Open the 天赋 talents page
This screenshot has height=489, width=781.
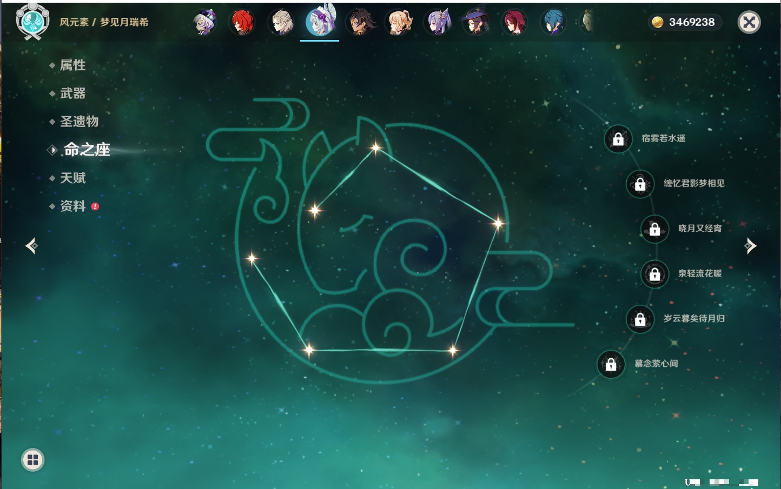(72, 178)
